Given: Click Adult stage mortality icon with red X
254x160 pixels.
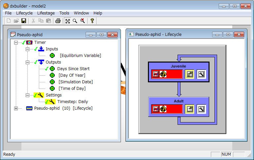Looking at the screenshot, I should tap(156, 109).
